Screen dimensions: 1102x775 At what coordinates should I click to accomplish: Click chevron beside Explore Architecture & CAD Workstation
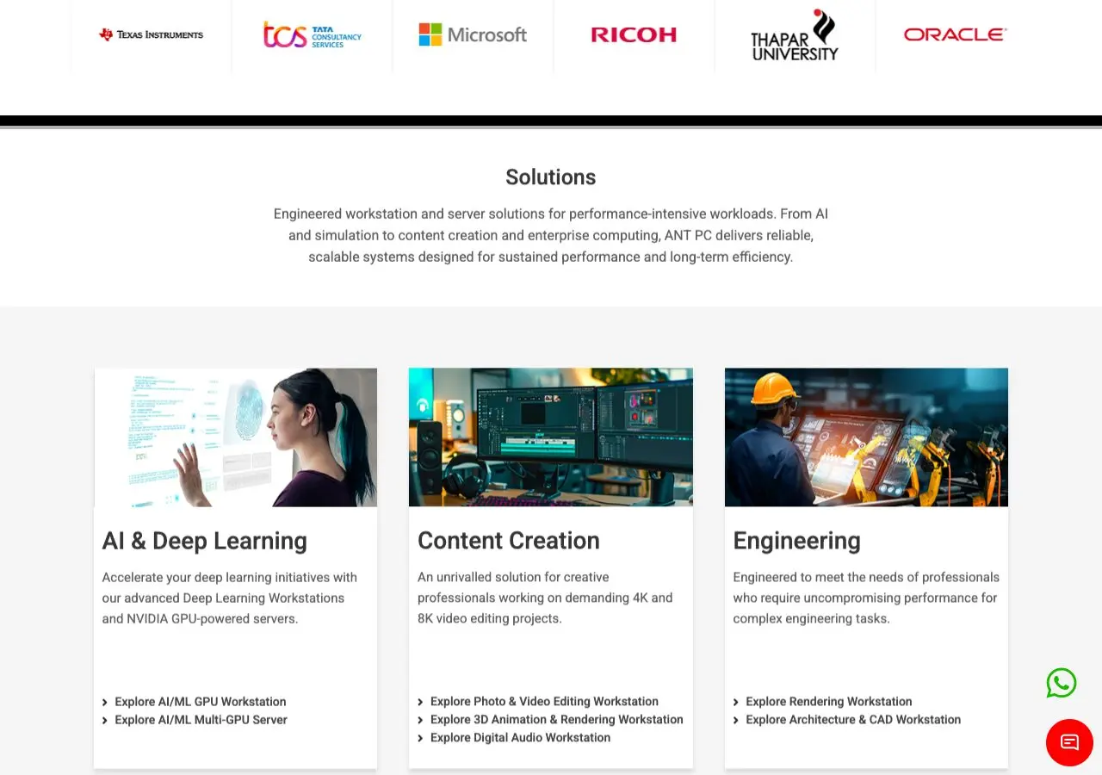pos(736,721)
